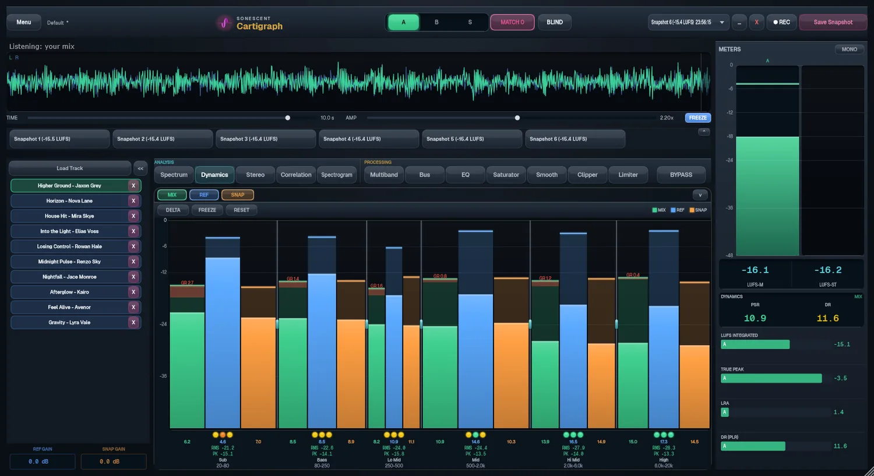Collapse the track list with the << button

coord(140,168)
